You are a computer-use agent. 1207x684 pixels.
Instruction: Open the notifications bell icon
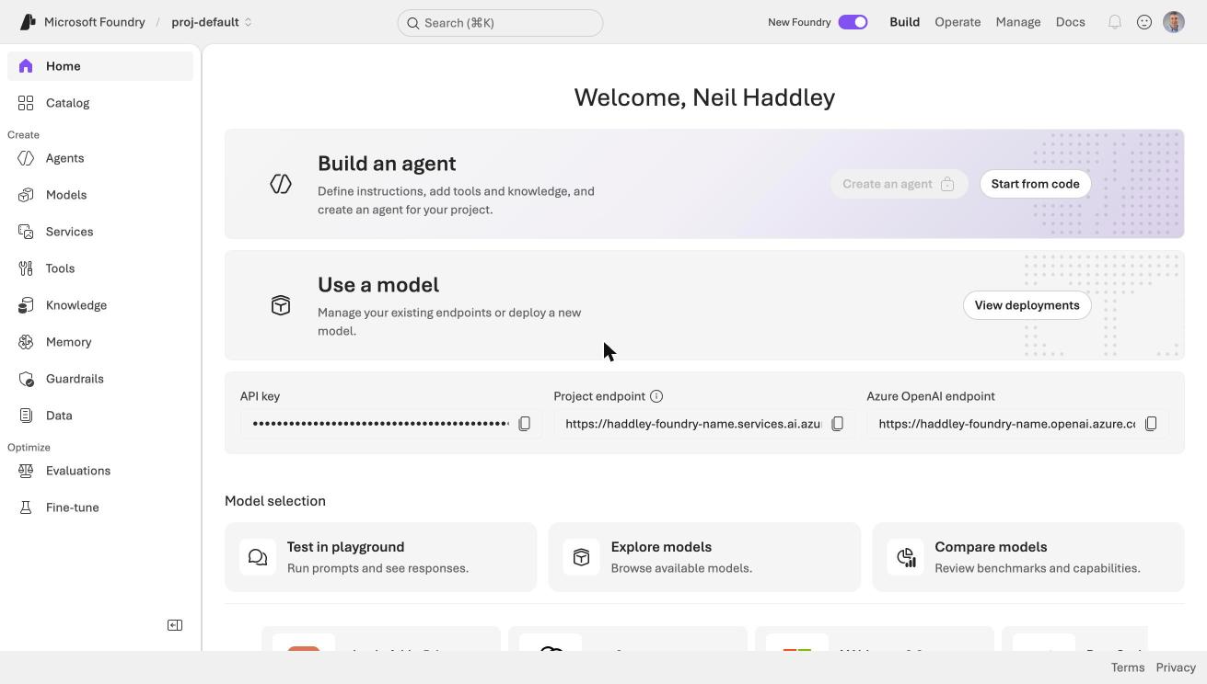pyautogui.click(x=1114, y=22)
